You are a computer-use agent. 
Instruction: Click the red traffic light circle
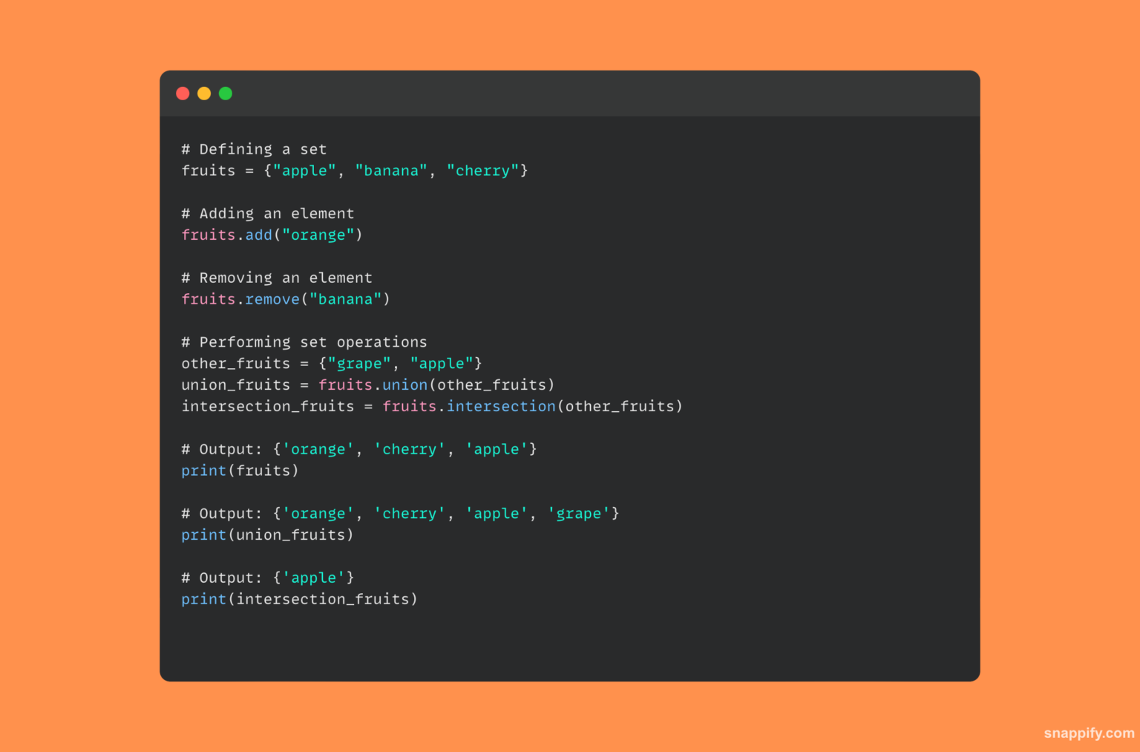coord(183,93)
